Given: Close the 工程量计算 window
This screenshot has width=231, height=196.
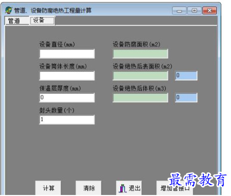Looking at the screenshot, I should pyautogui.click(x=210, y=11).
